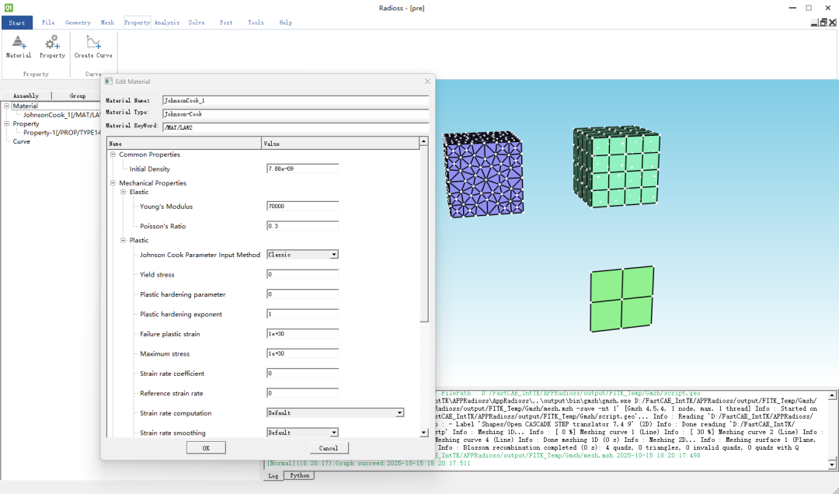
Task: Open the Strain rate smoothing dropdown
Action: coord(302,433)
